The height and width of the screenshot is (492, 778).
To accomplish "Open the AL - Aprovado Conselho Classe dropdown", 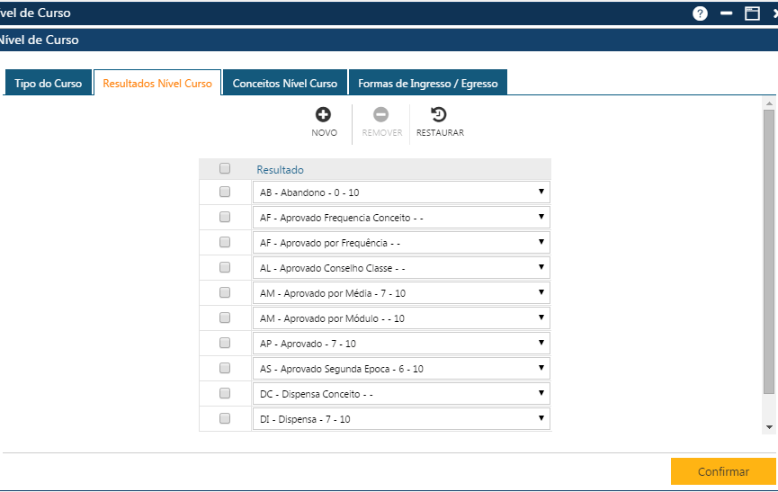I will (401, 268).
